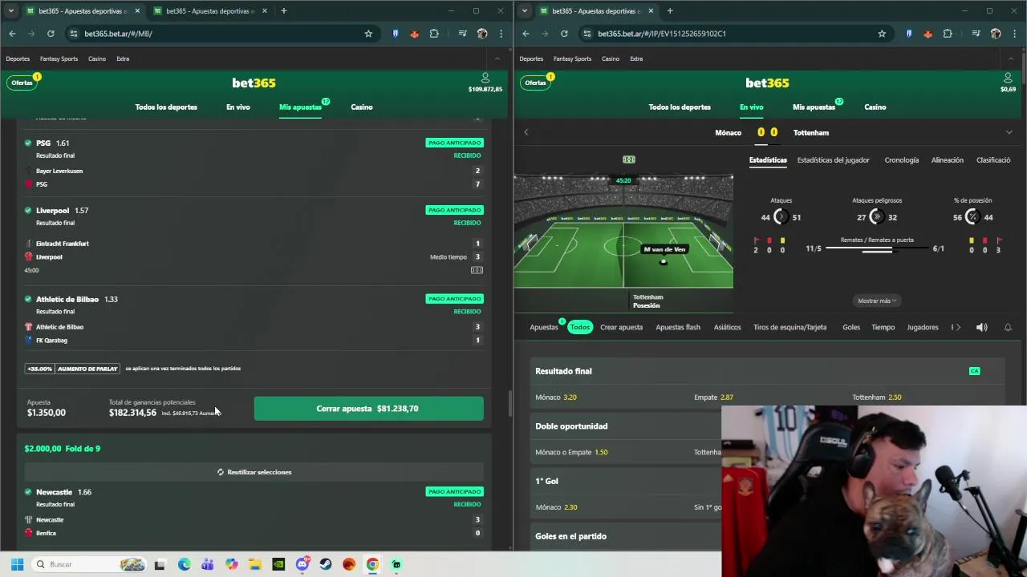Image resolution: width=1027 pixels, height=577 pixels.
Task: Open account profile icon in left bet365 header
Action: click(x=485, y=78)
